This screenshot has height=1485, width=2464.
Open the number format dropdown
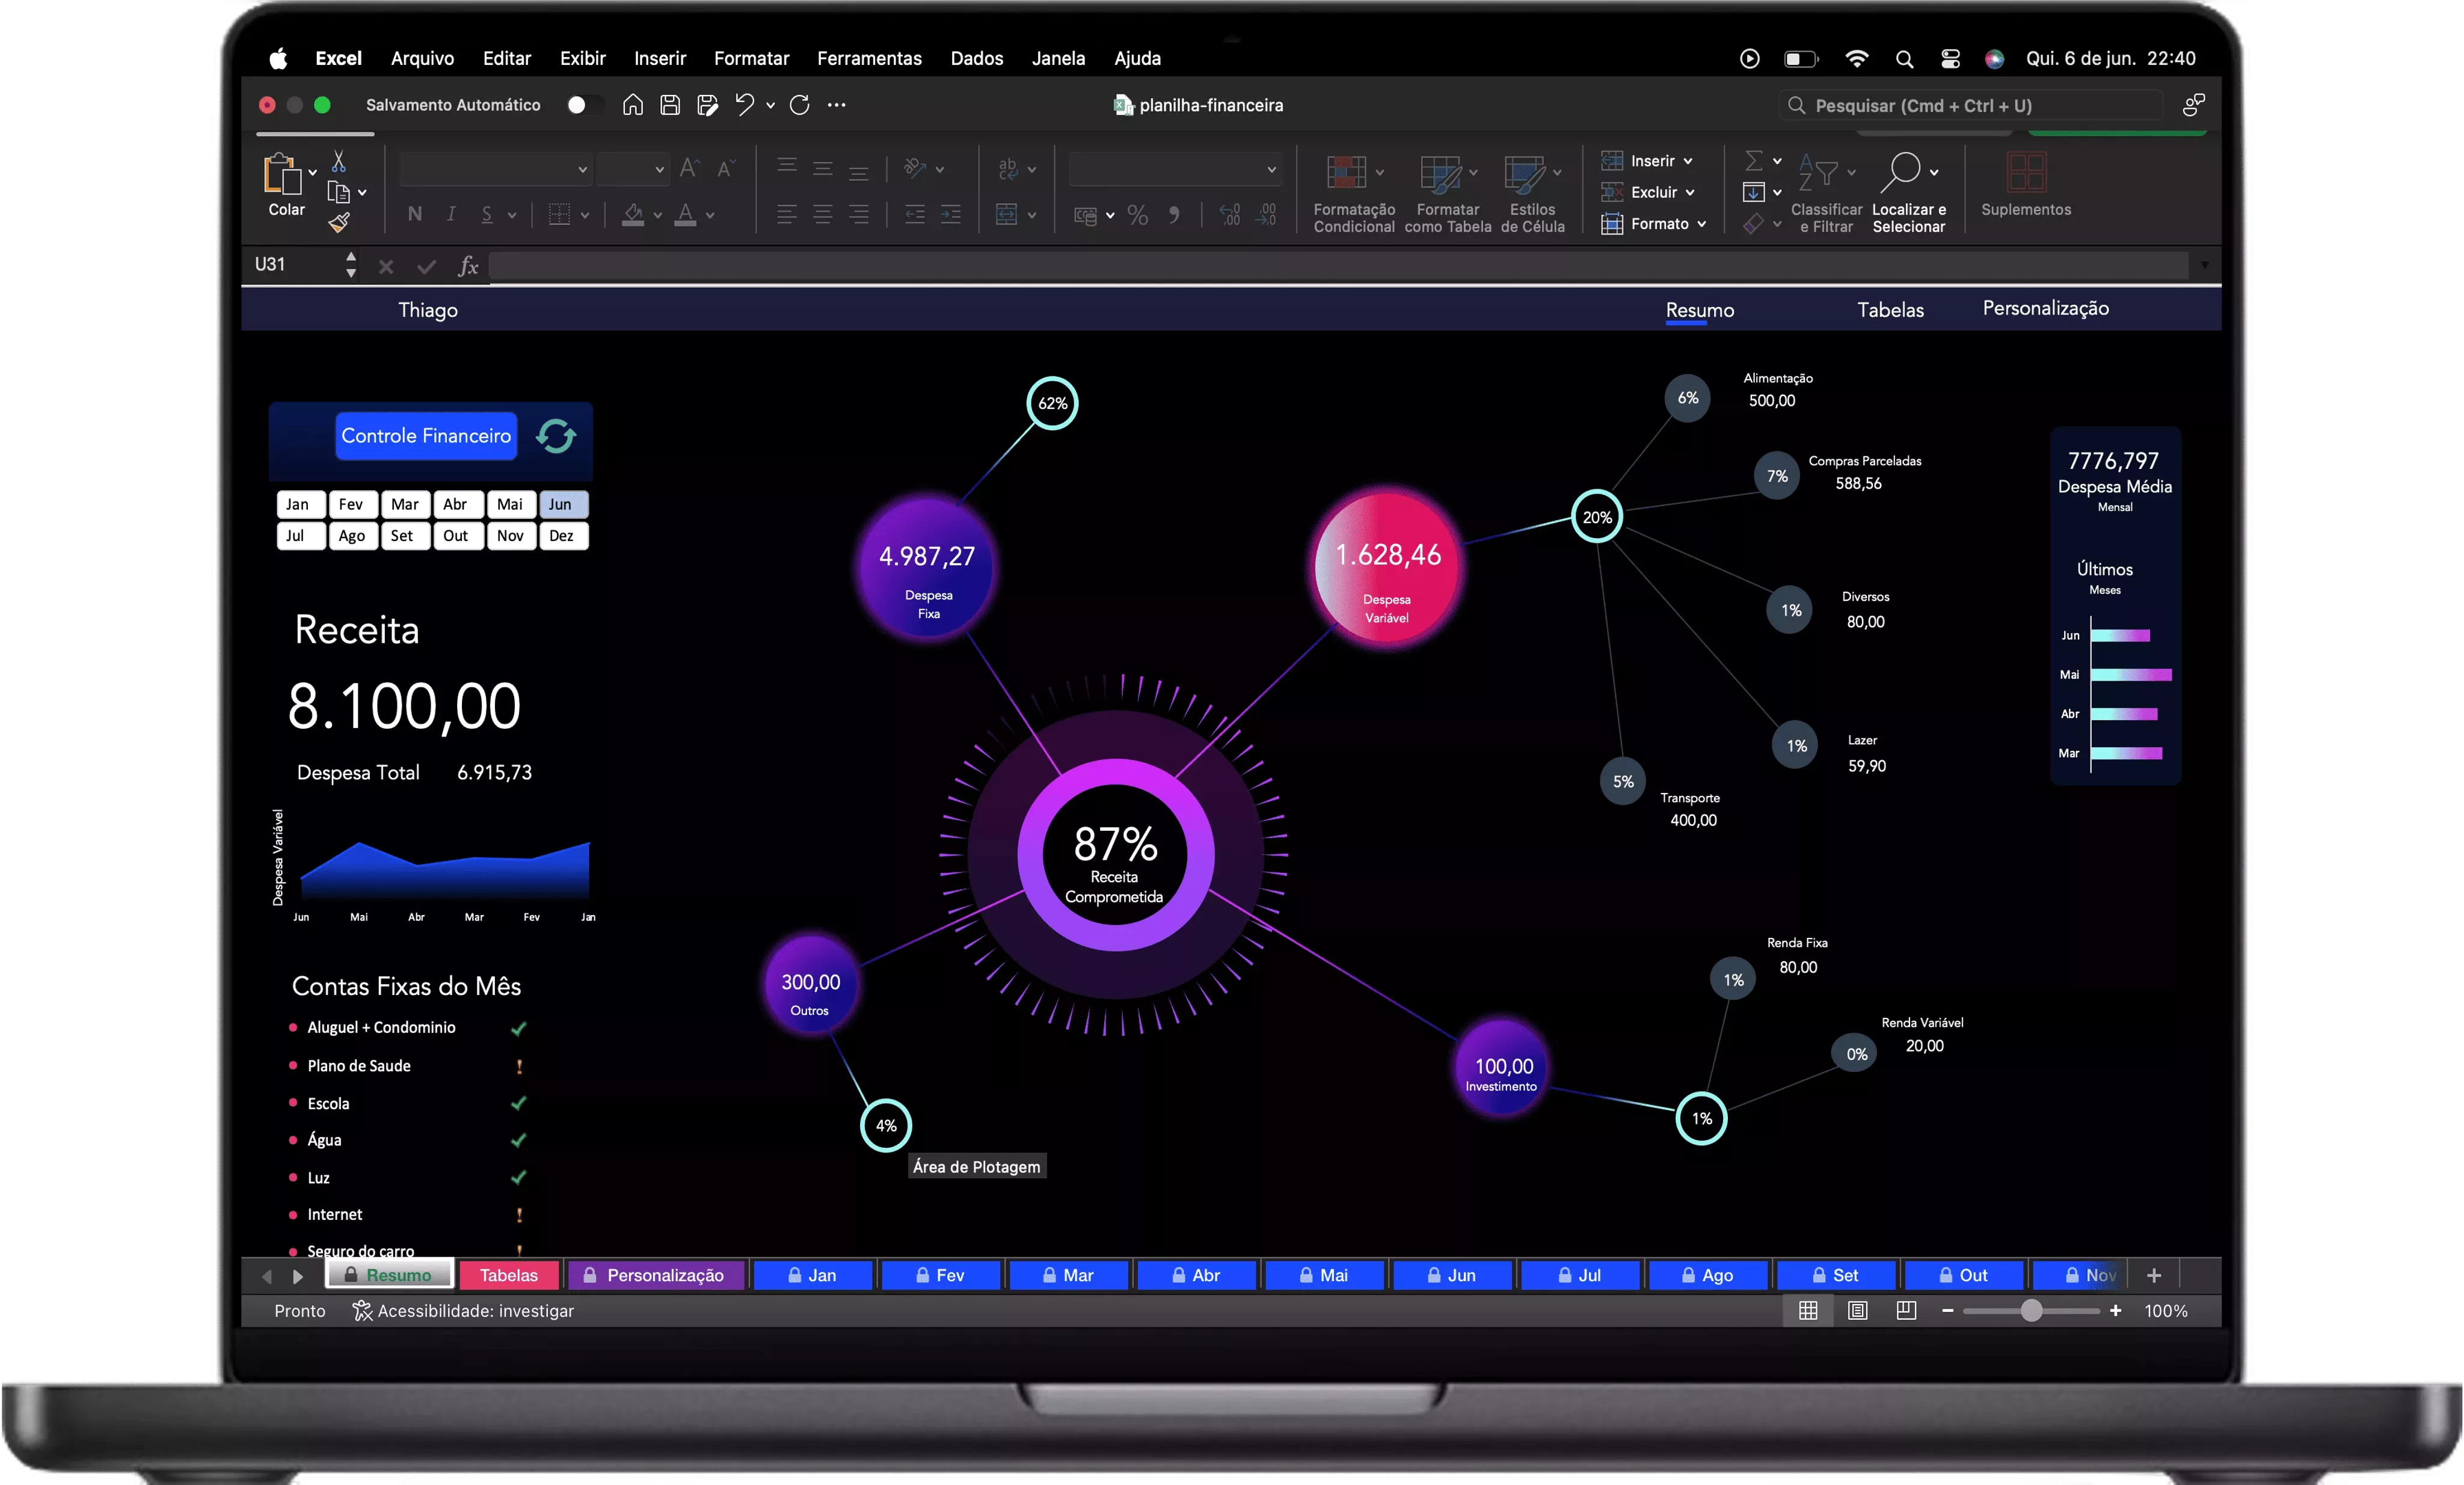click(1271, 170)
